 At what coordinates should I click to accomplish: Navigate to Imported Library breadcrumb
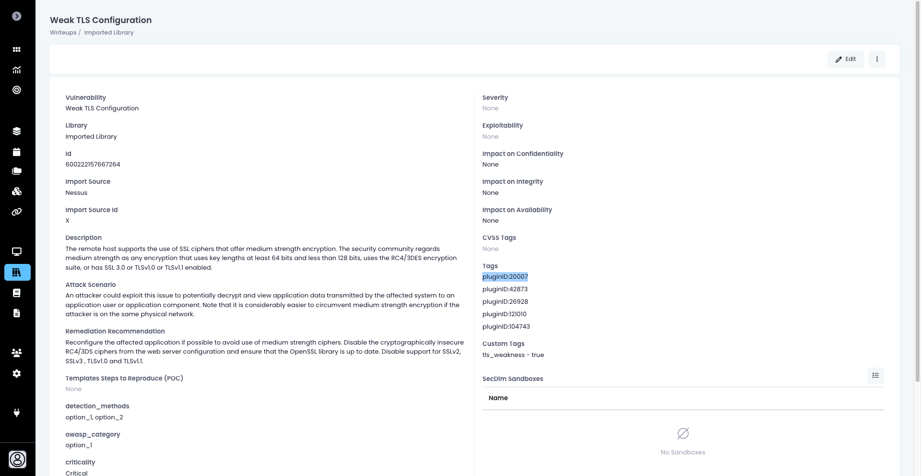pyautogui.click(x=109, y=33)
